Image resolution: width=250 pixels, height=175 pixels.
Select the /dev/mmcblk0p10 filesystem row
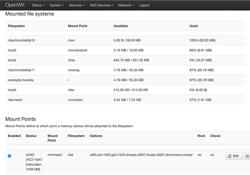21,40
